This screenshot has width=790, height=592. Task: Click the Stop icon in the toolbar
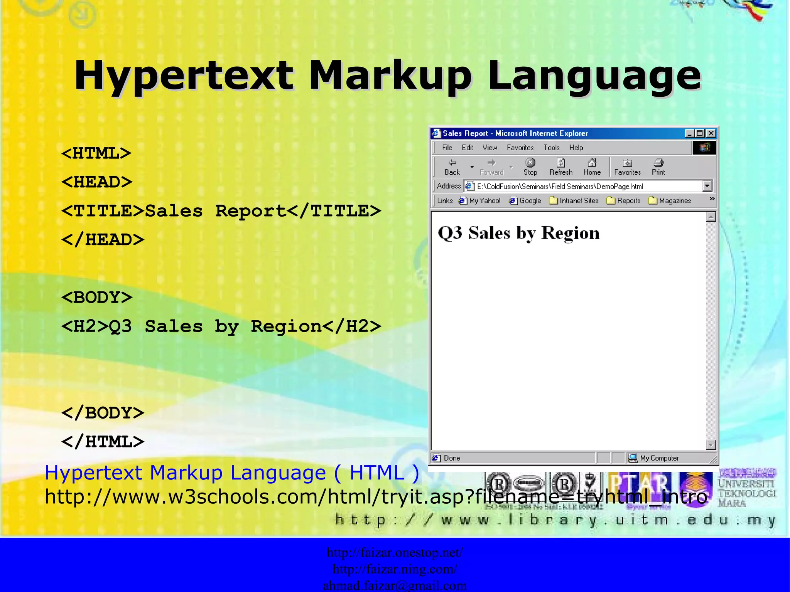coord(530,162)
